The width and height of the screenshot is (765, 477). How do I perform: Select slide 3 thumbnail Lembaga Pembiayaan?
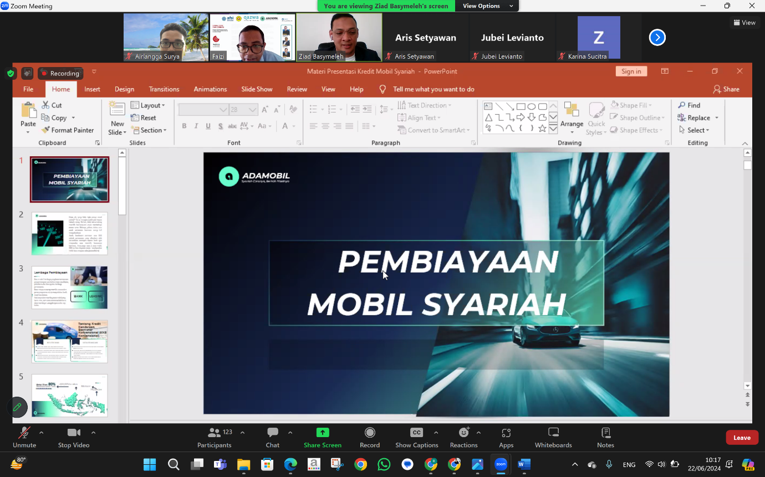coord(70,288)
